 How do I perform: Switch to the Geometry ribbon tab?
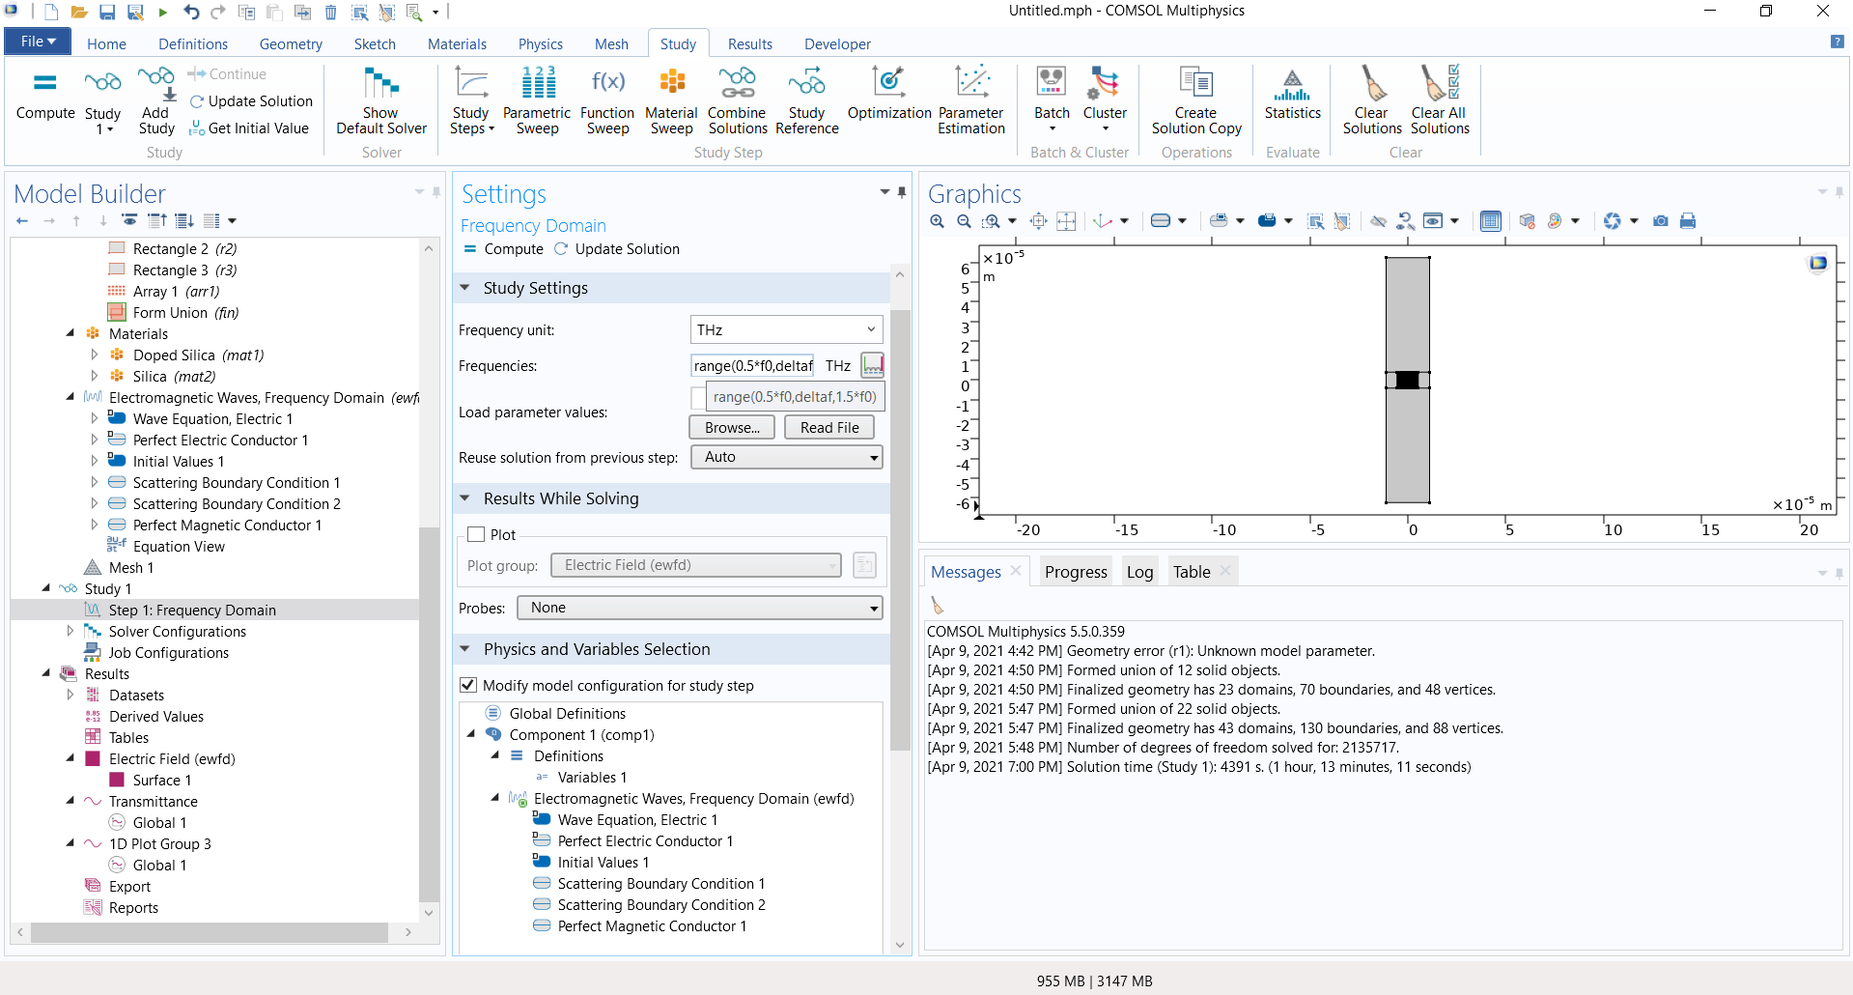(291, 44)
